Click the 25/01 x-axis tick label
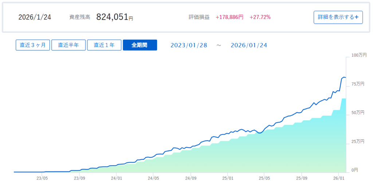 click(x=227, y=178)
